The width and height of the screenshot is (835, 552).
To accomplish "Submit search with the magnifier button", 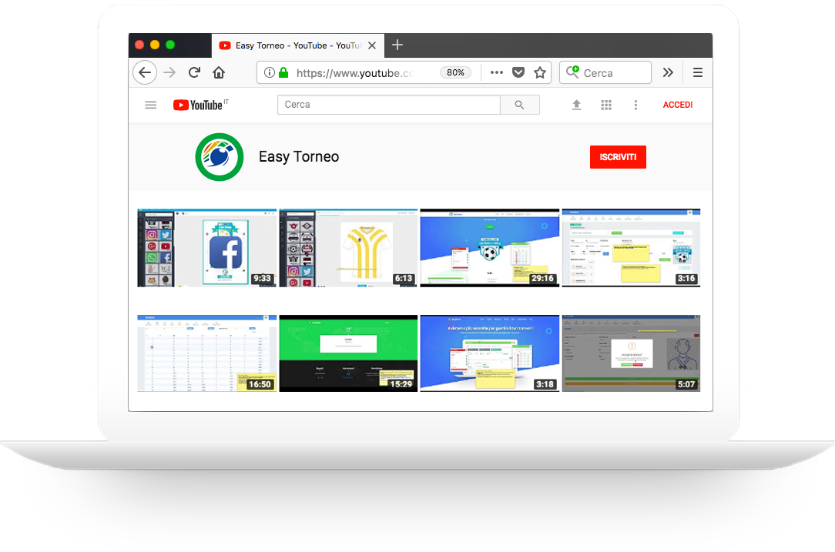I will coord(520,105).
